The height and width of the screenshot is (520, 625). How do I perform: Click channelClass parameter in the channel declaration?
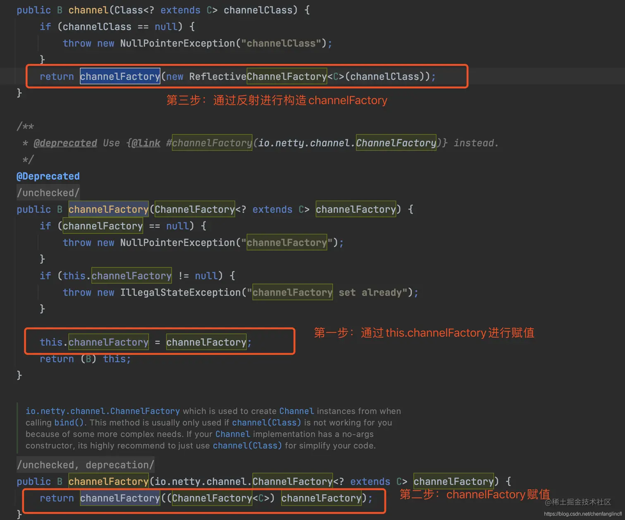258,10
